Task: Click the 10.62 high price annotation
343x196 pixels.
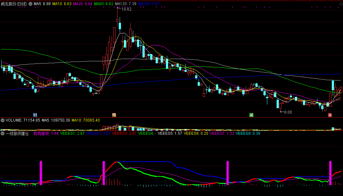Action: click(x=126, y=9)
